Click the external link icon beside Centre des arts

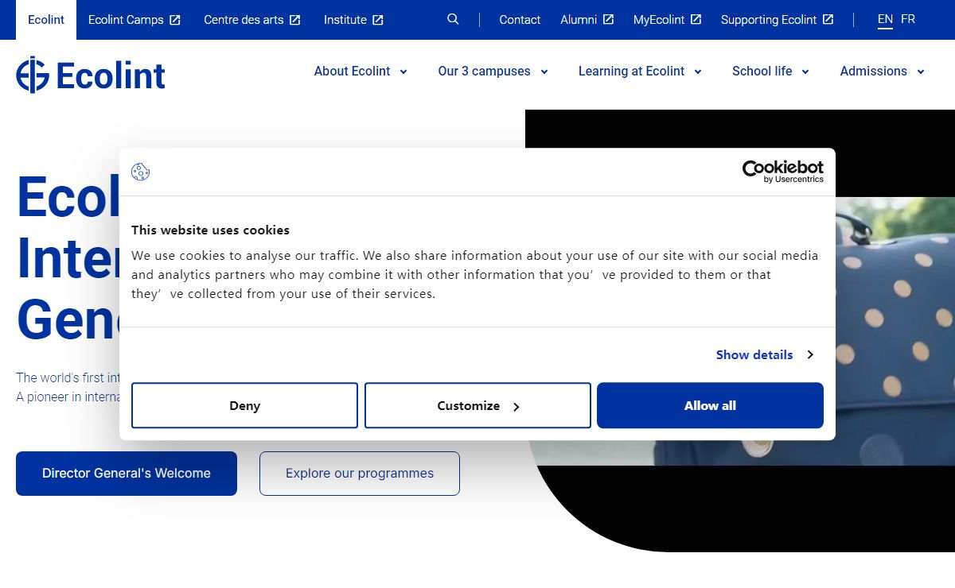coord(295,20)
